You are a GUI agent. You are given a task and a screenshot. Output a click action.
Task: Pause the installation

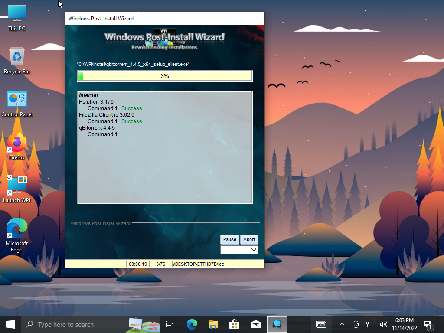click(x=230, y=239)
